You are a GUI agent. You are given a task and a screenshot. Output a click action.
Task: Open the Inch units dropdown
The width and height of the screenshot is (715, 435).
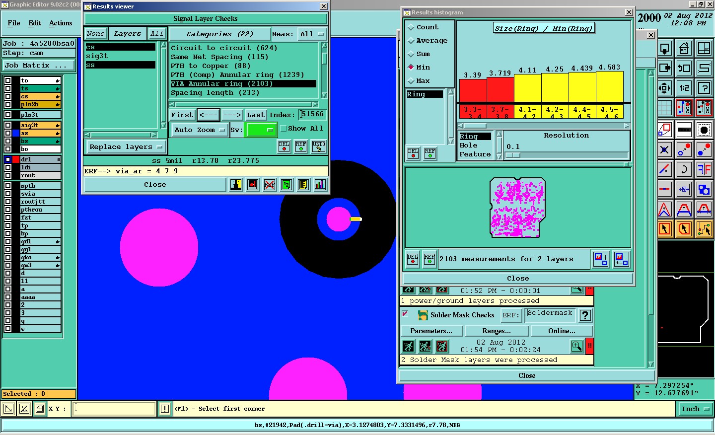[x=696, y=409]
